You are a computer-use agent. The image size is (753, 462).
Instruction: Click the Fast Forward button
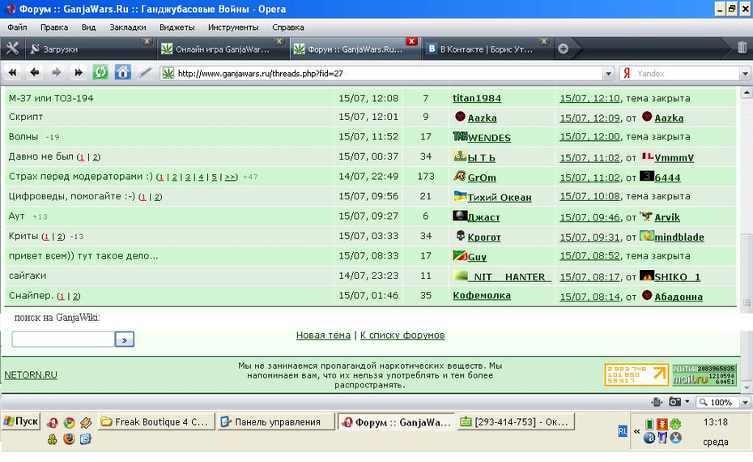click(79, 73)
